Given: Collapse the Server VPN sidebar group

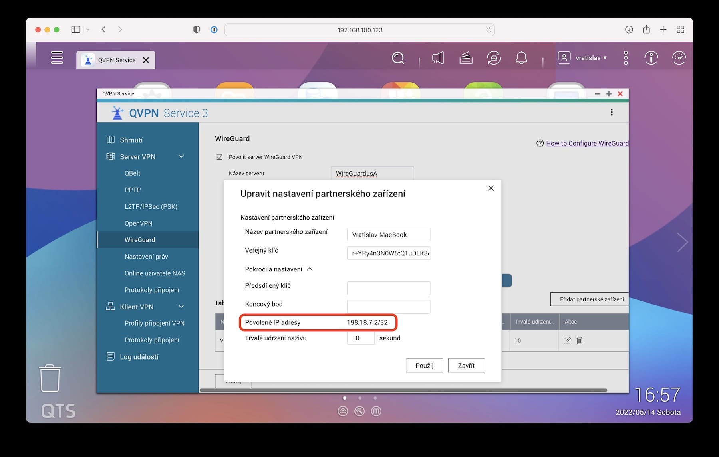Looking at the screenshot, I should pyautogui.click(x=181, y=156).
